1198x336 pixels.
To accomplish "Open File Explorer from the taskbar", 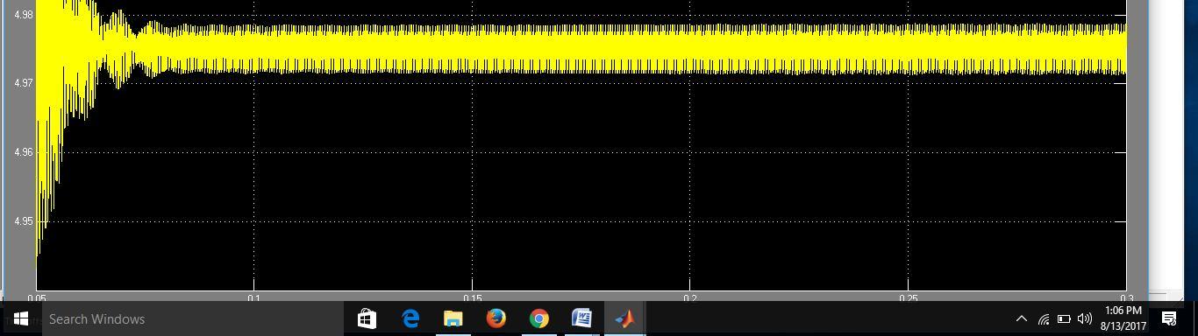I will [453, 319].
